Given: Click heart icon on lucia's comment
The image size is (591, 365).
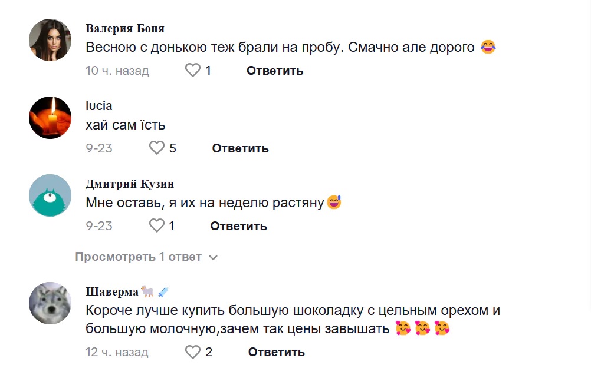Looking at the screenshot, I should [156, 148].
